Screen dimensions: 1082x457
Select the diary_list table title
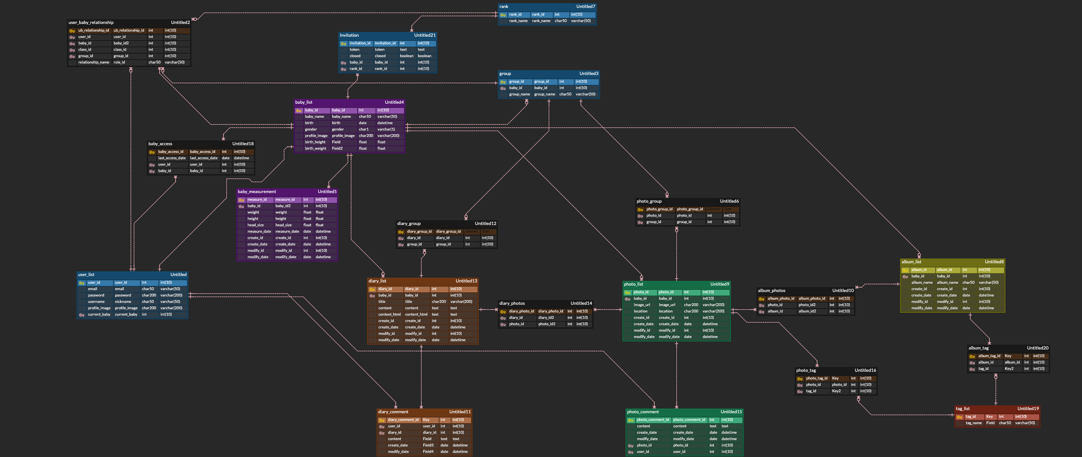(x=377, y=281)
